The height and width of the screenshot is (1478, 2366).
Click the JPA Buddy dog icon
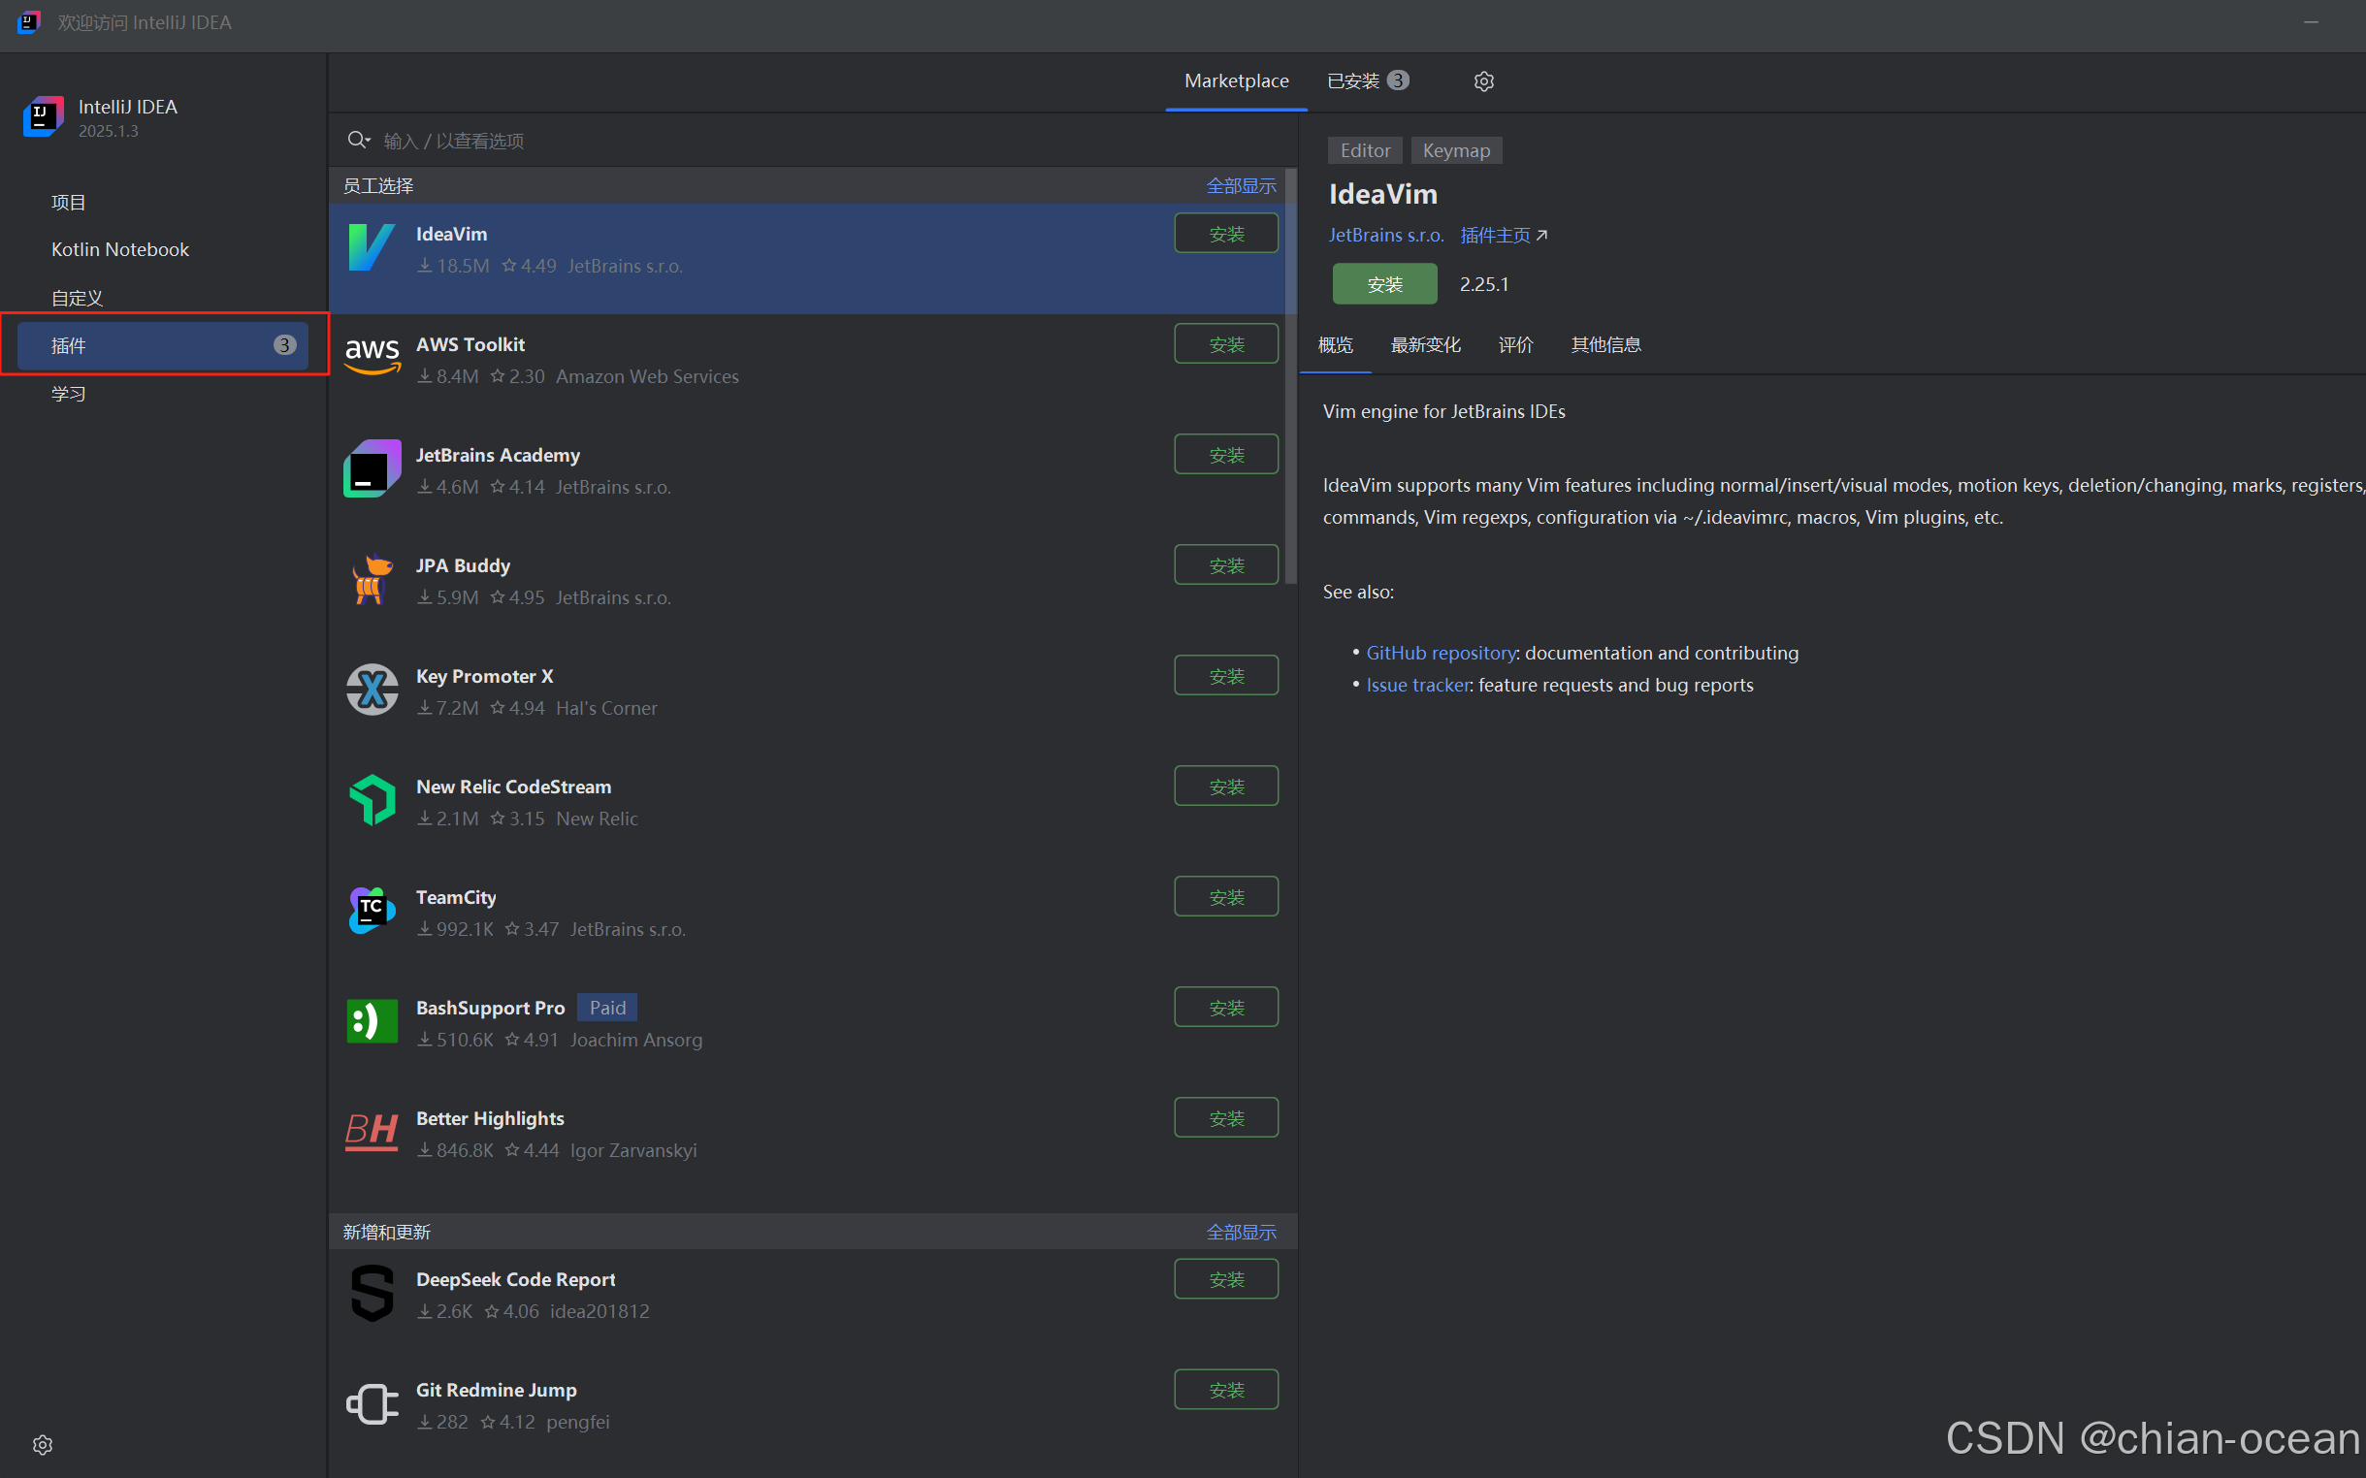tap(371, 579)
